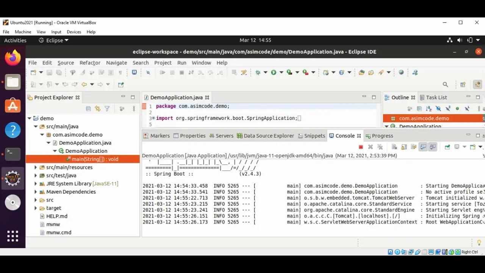
Task: Expand the Maven Dependencies node
Action: 35,191
